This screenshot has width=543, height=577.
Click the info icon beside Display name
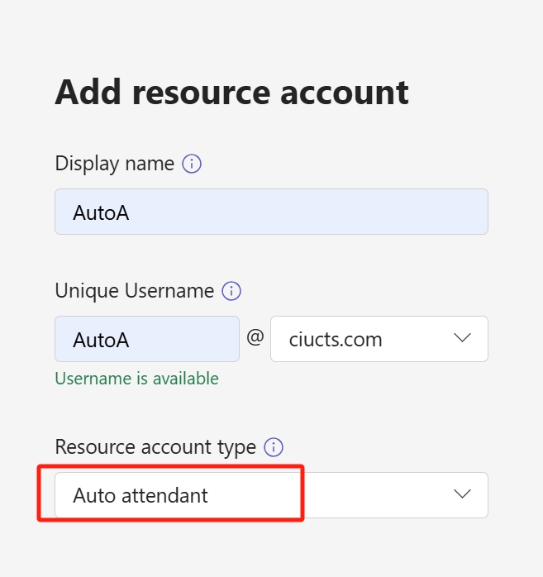[x=192, y=164]
